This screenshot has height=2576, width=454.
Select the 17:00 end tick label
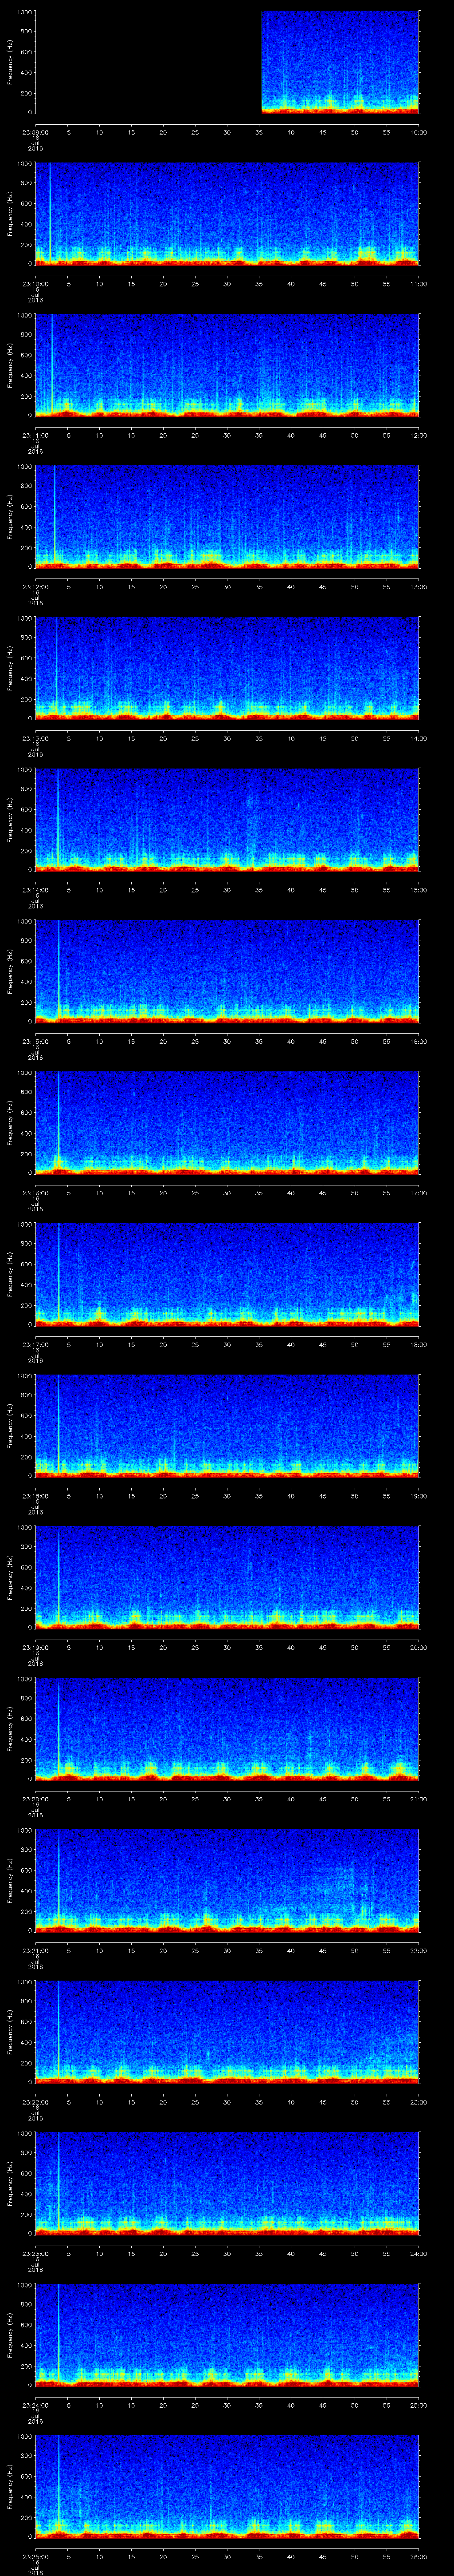418,1193
